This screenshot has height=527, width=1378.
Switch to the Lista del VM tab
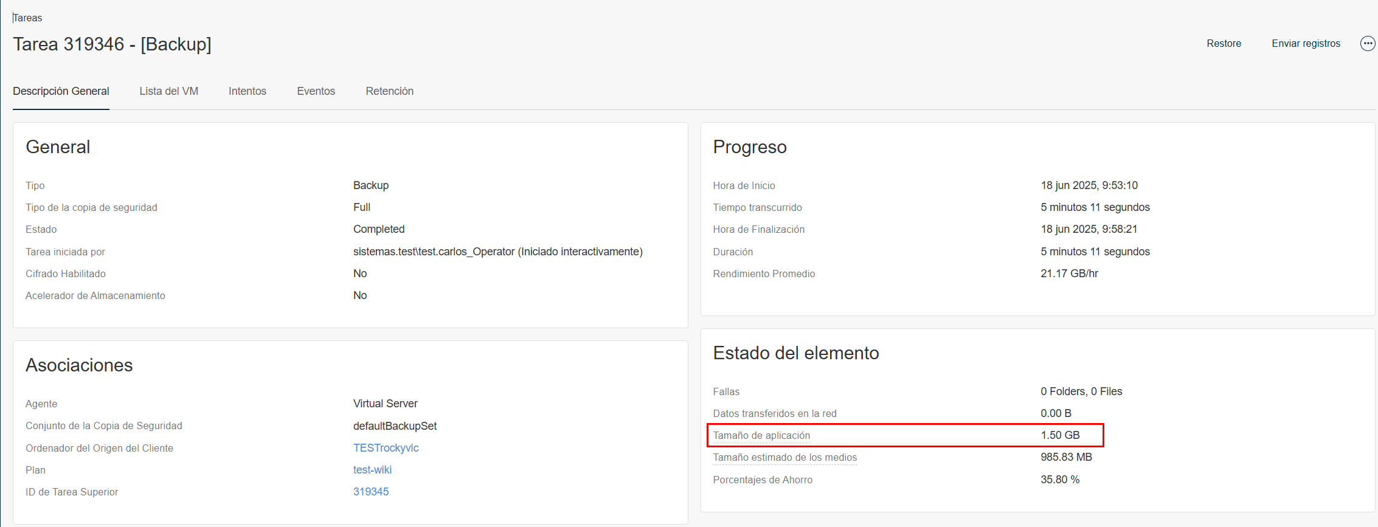(168, 91)
